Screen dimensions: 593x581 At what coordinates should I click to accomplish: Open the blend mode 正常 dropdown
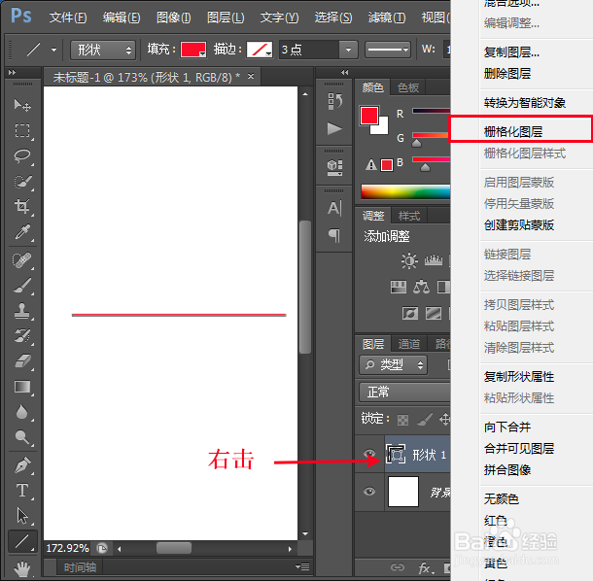click(404, 392)
